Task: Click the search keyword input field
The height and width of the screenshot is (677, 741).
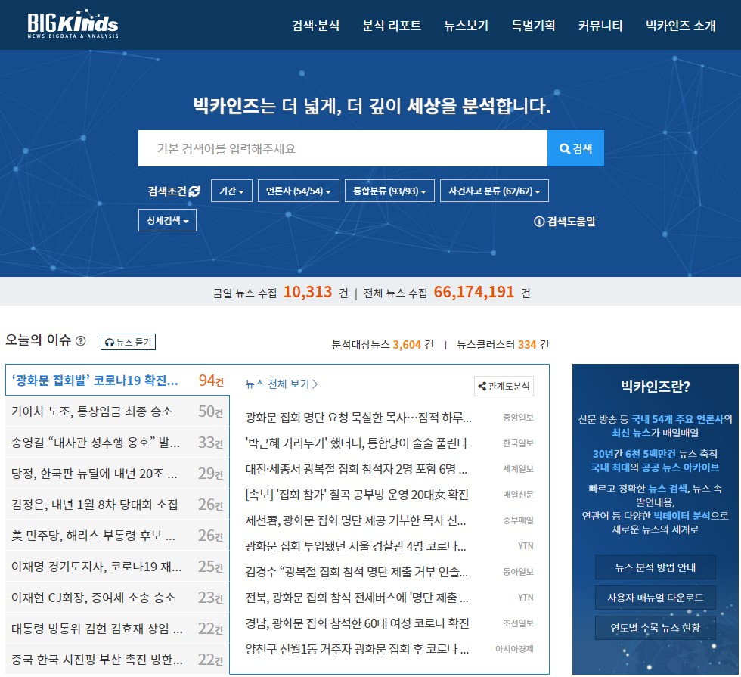Action: [x=343, y=148]
